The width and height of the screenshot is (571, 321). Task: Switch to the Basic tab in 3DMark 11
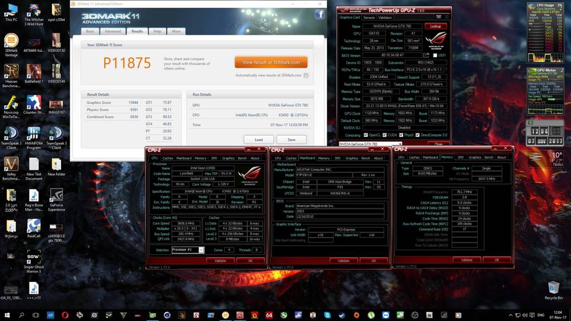[x=90, y=31]
